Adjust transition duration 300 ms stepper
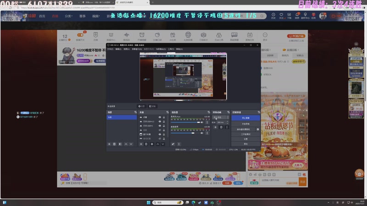 227,122
